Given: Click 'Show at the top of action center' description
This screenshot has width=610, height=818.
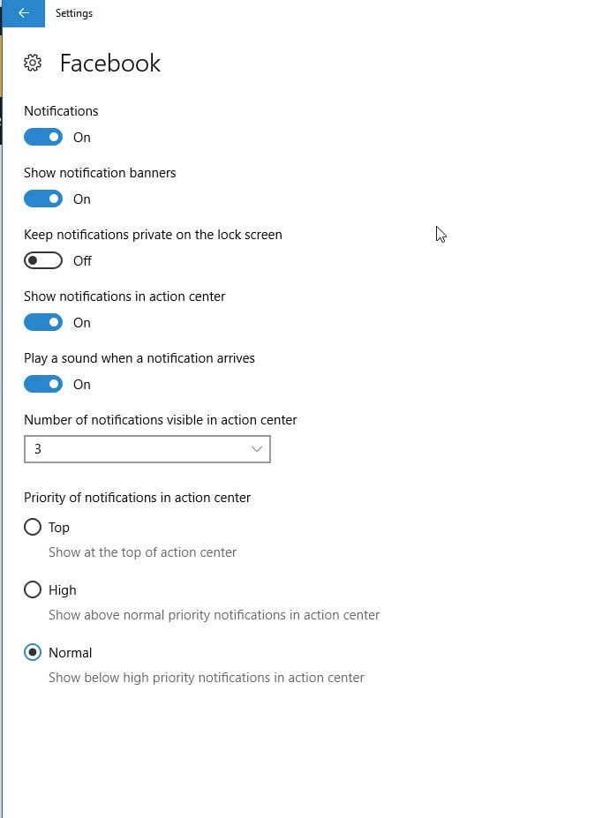Looking at the screenshot, I should pyautogui.click(x=142, y=552).
